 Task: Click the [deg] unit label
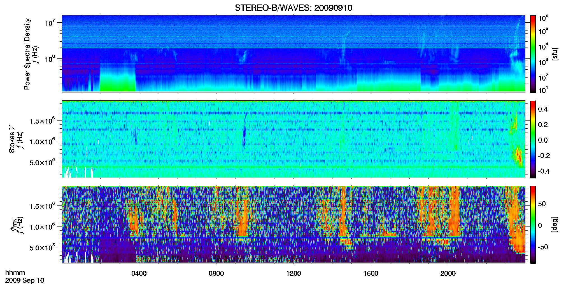point(555,225)
